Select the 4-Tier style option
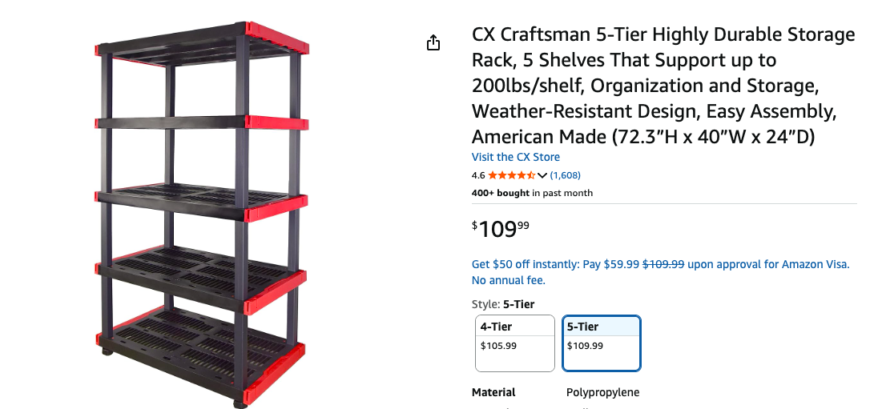The height and width of the screenshot is (409, 874). [514, 343]
